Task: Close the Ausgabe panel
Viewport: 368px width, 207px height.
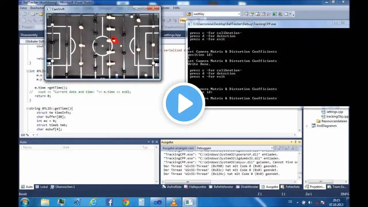Action: [300, 142]
